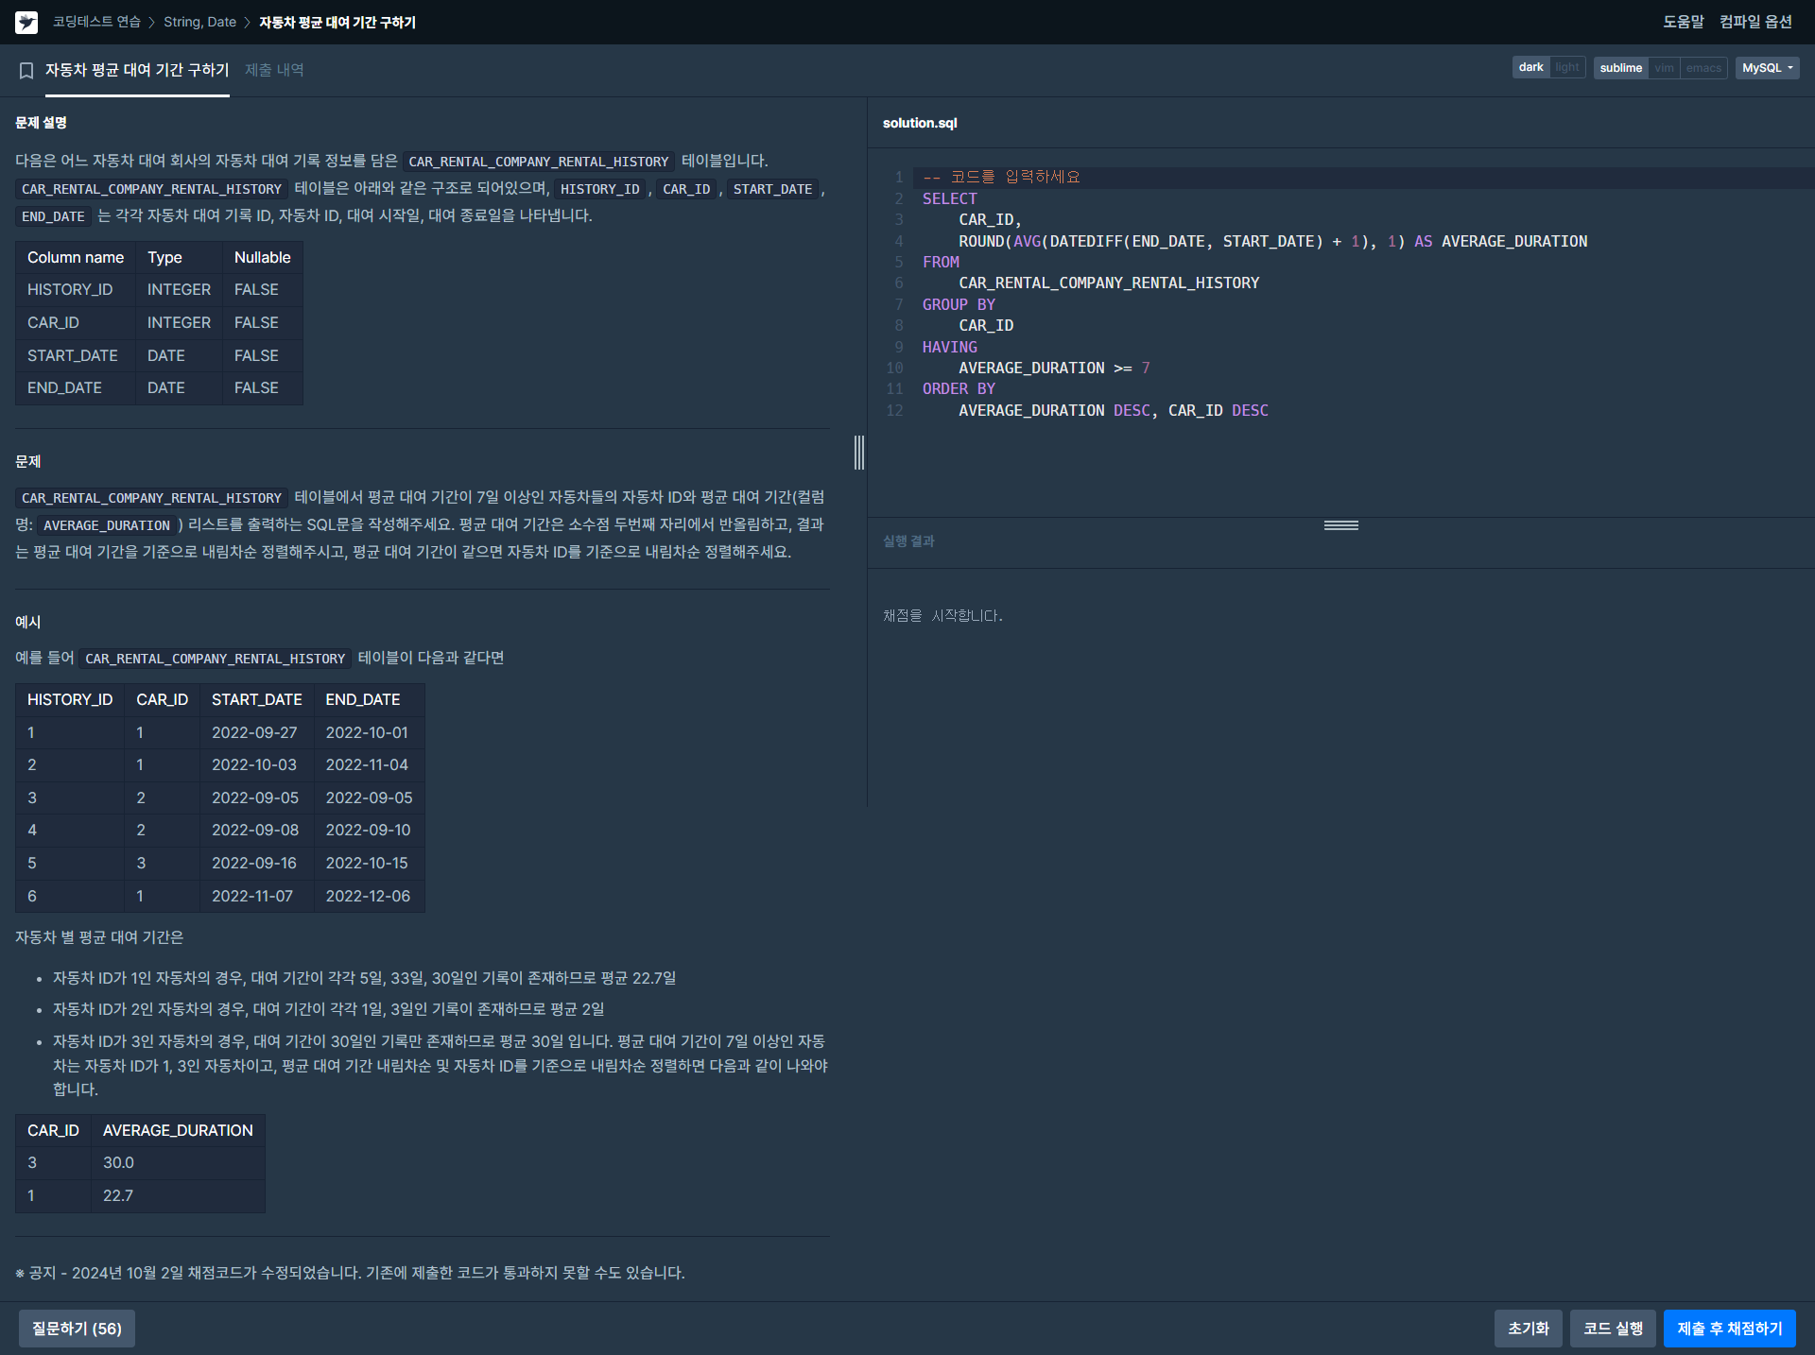Submit with 제출 후 채점하기 button
The height and width of the screenshot is (1355, 1815).
click(x=1729, y=1329)
